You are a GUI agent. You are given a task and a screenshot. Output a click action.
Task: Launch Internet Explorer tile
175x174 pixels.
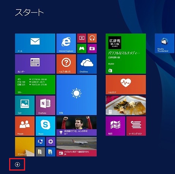[66, 43]
